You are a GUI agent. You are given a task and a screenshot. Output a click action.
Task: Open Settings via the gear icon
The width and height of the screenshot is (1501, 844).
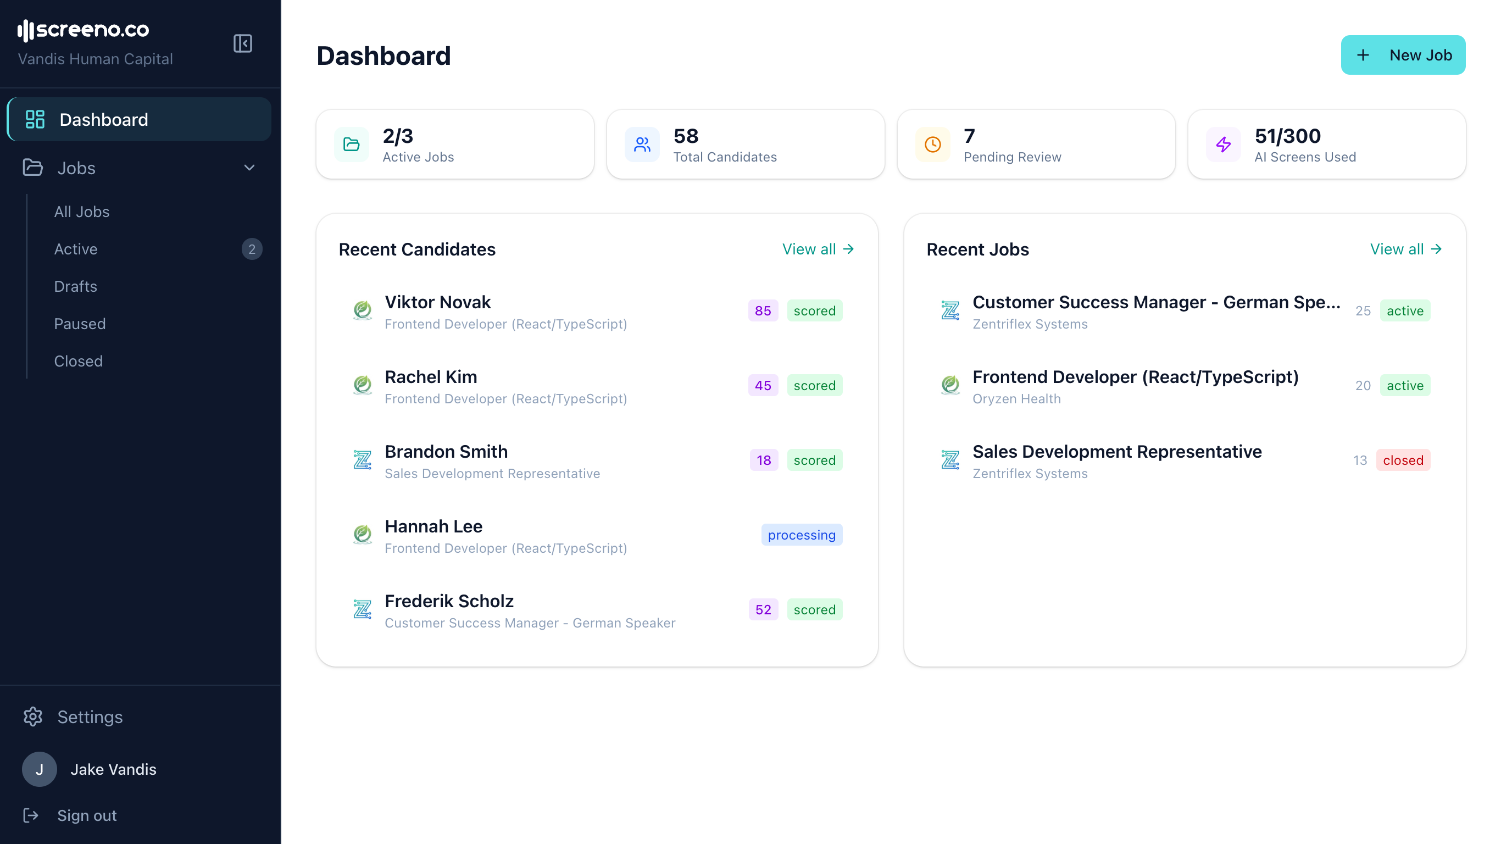point(33,717)
